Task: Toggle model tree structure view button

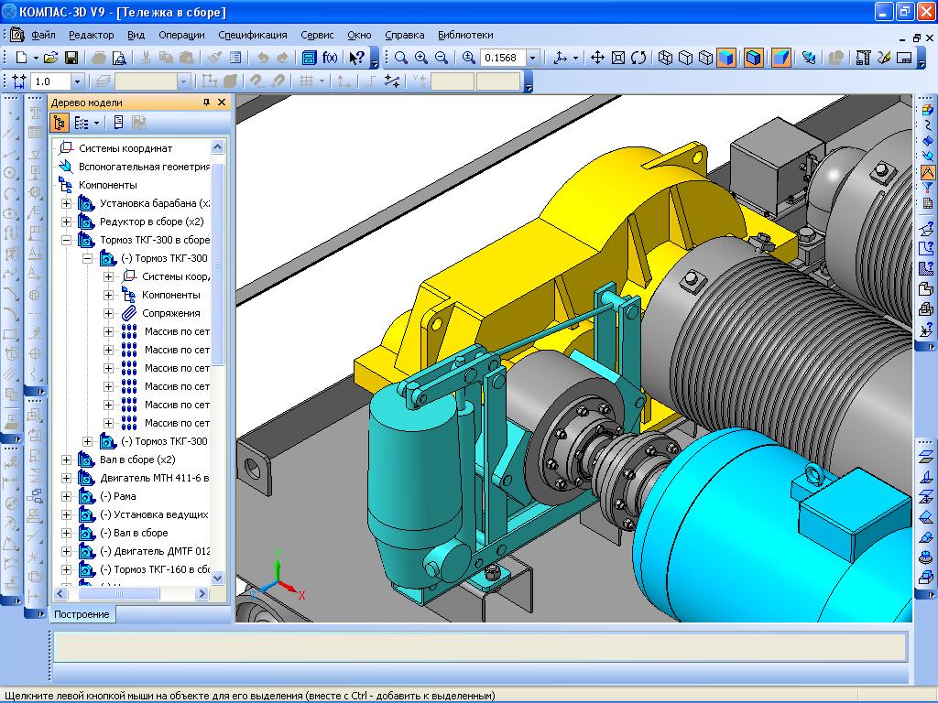Action: click(60, 123)
